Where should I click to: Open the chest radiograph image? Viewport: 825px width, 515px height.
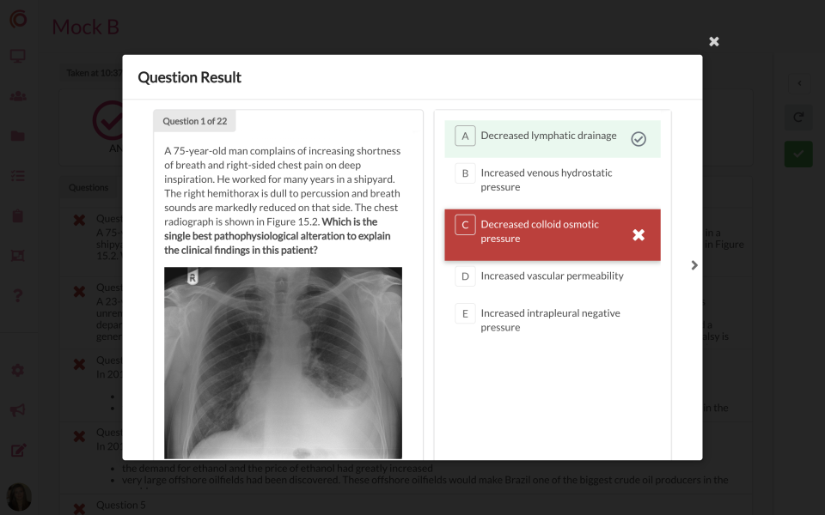click(283, 362)
